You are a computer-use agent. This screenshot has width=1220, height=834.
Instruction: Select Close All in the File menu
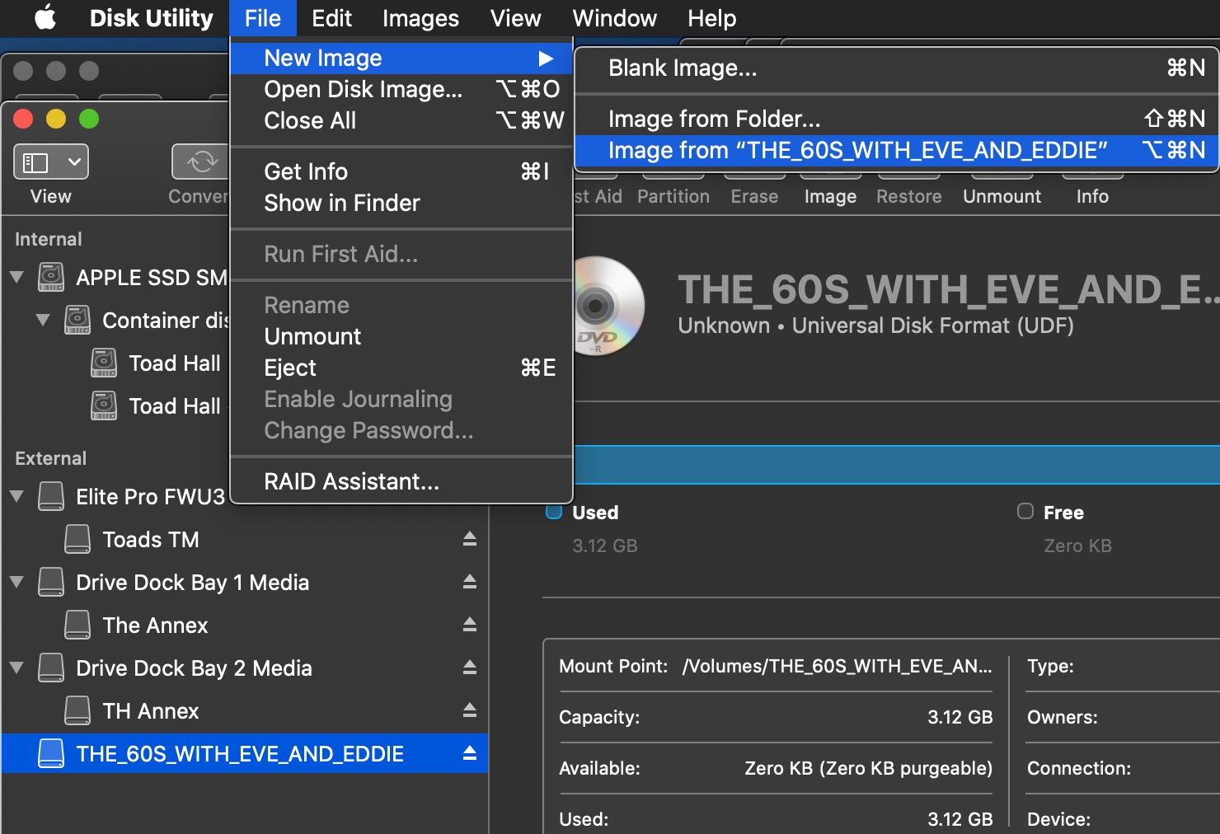[x=401, y=120]
